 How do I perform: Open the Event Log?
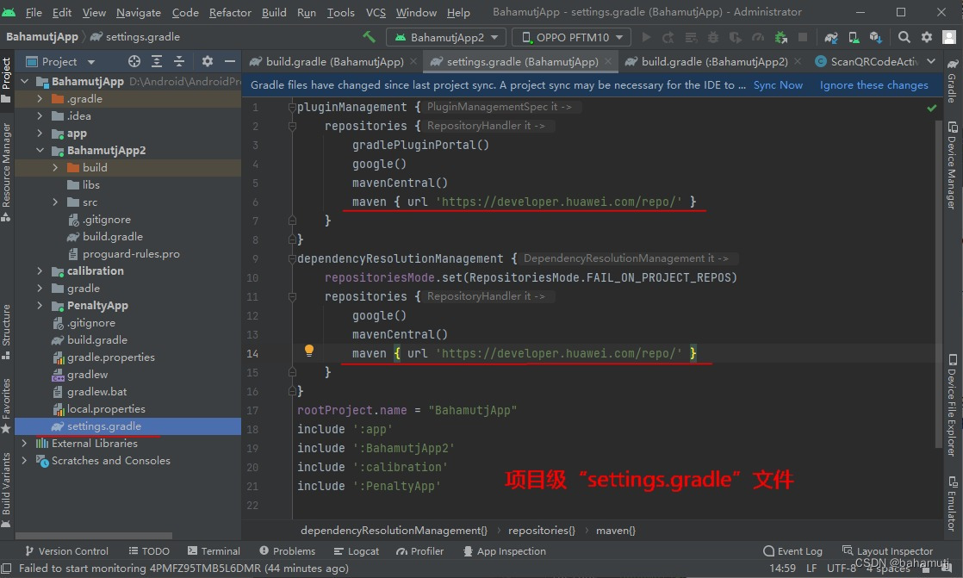pos(792,551)
